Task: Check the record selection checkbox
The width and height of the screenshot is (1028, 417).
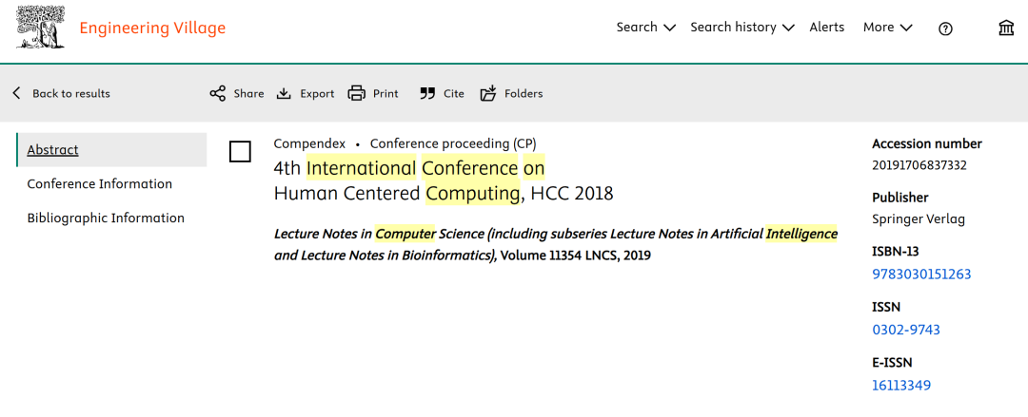Action: 240,152
